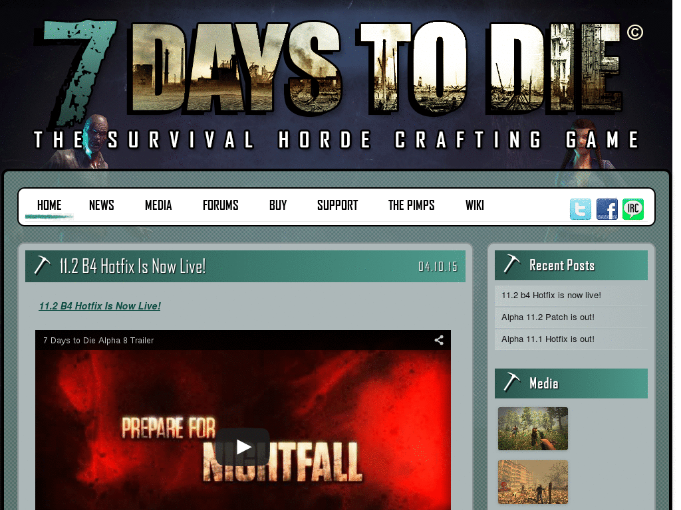Open the IRC chat icon

coord(633,209)
